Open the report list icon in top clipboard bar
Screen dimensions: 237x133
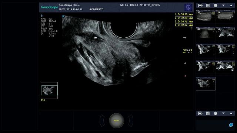208,6
